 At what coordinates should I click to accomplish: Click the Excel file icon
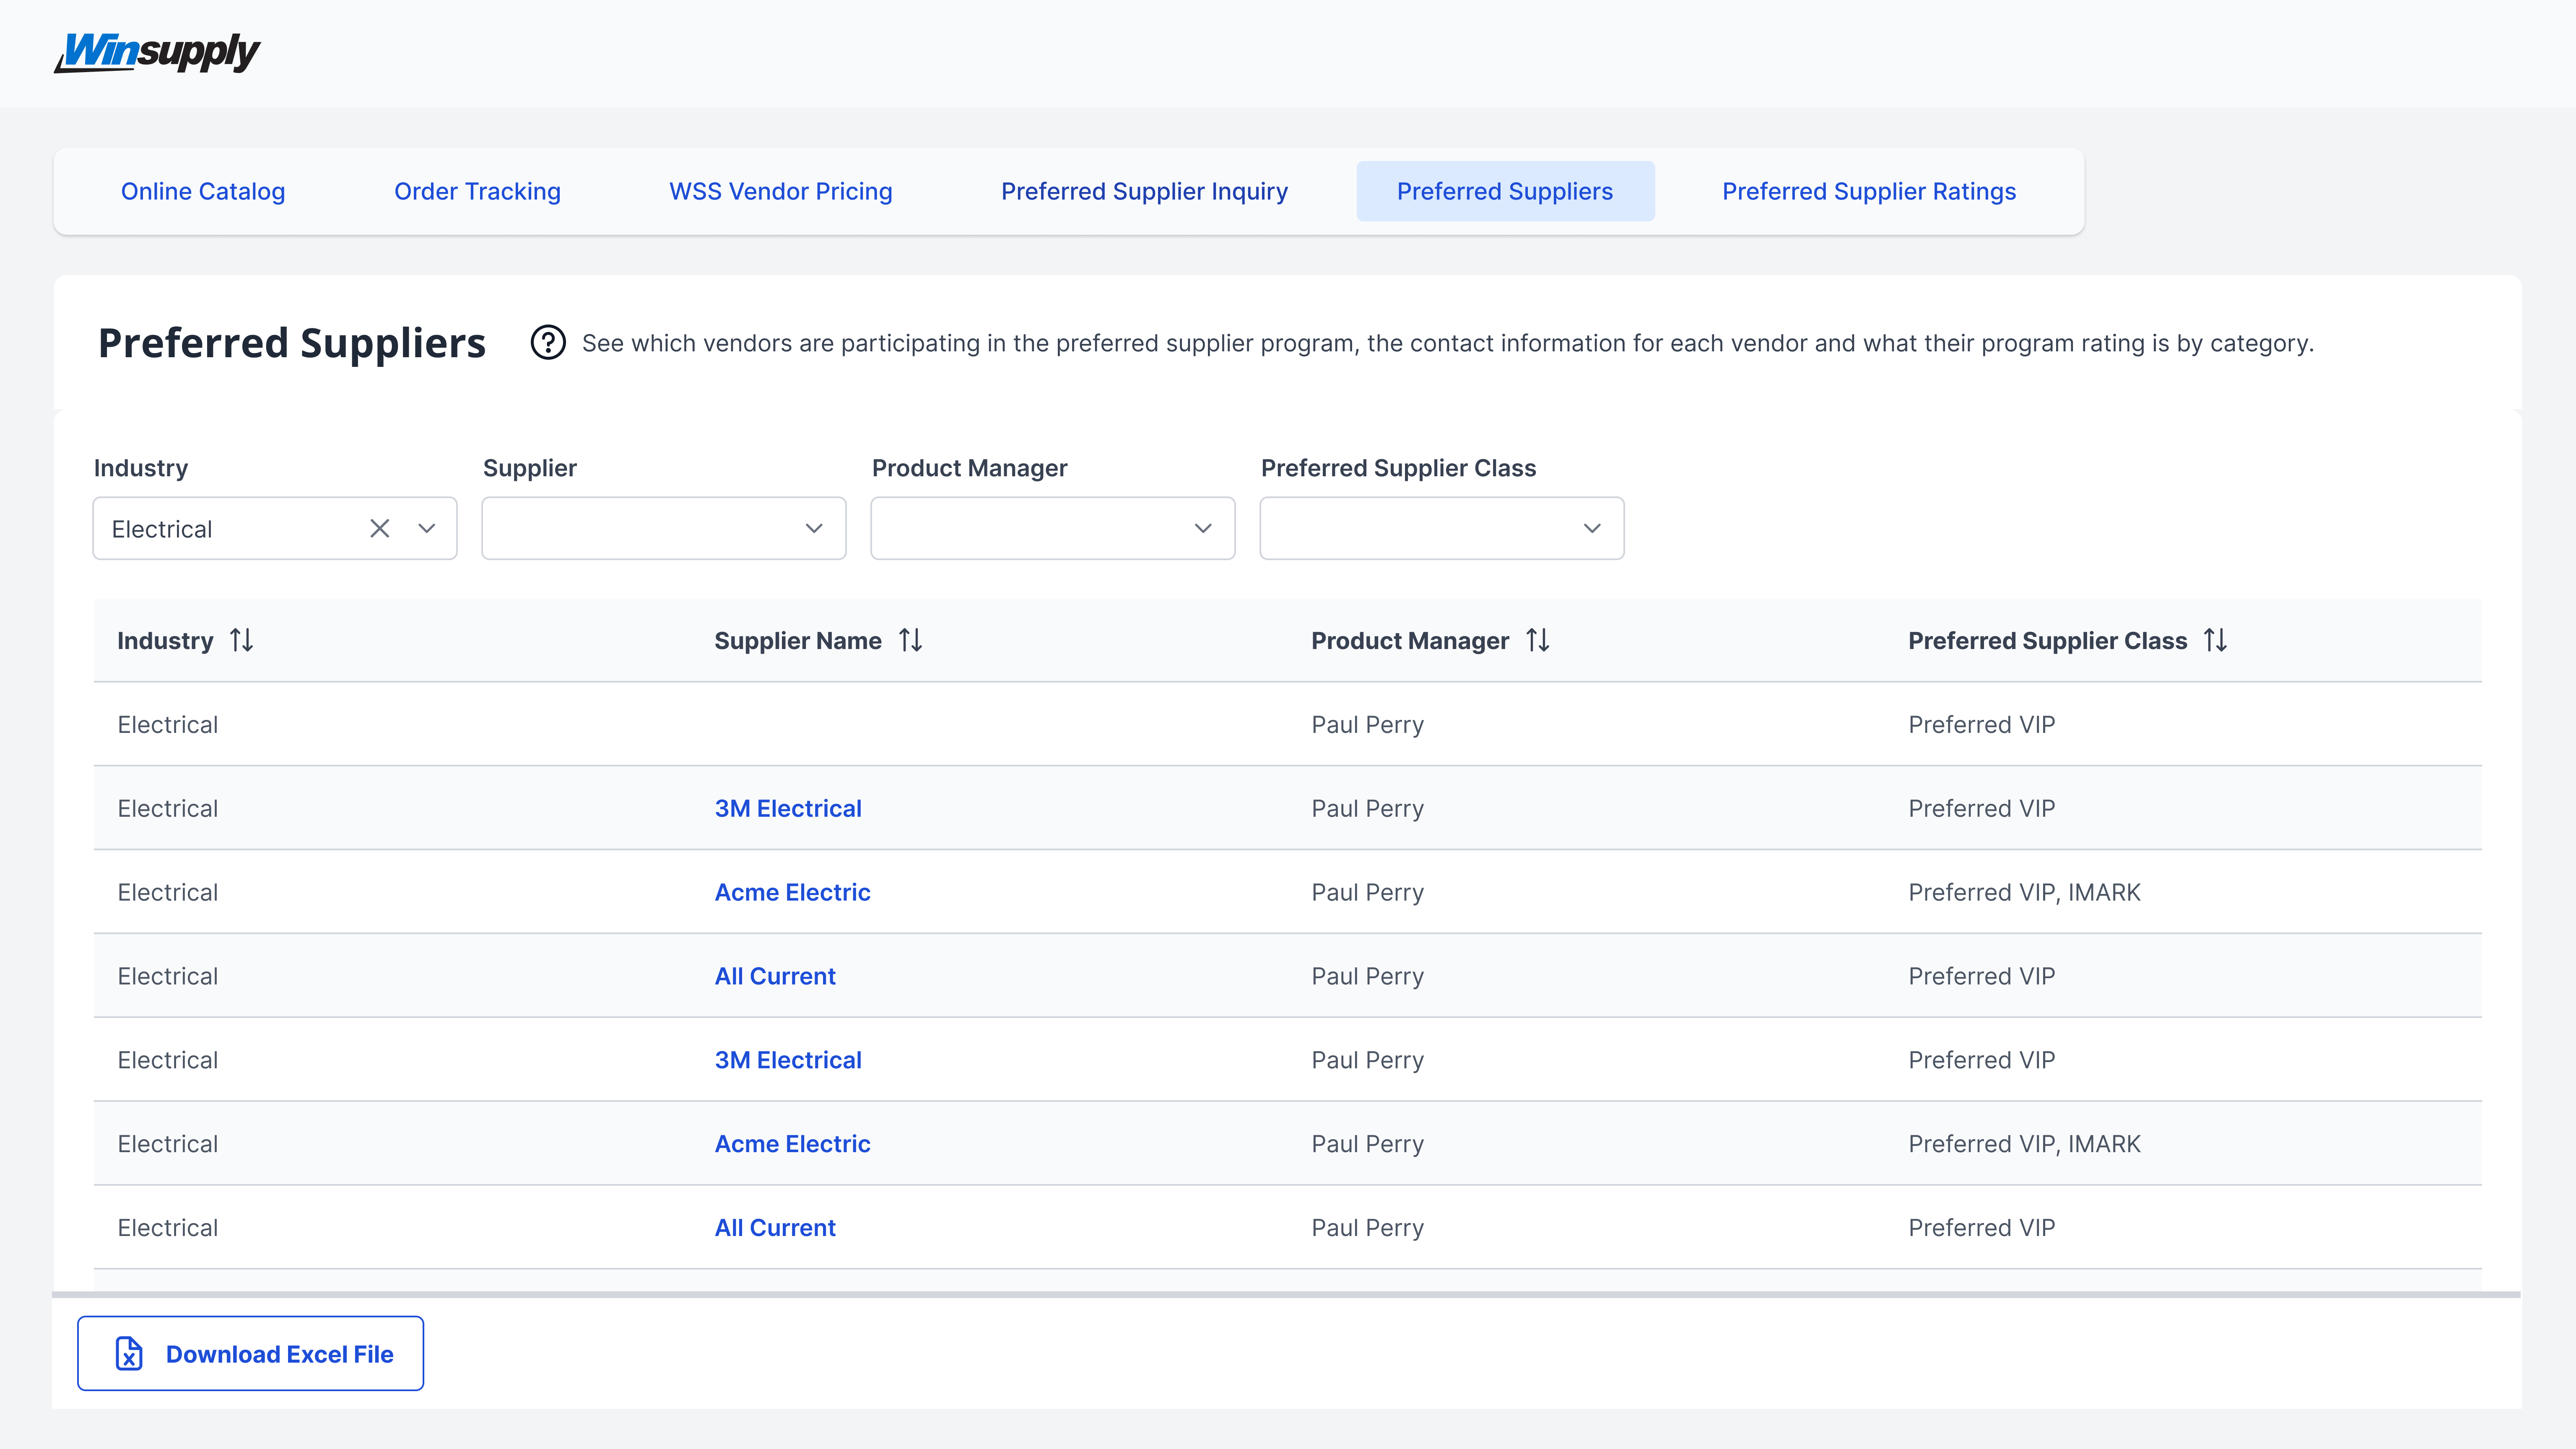tap(129, 1353)
